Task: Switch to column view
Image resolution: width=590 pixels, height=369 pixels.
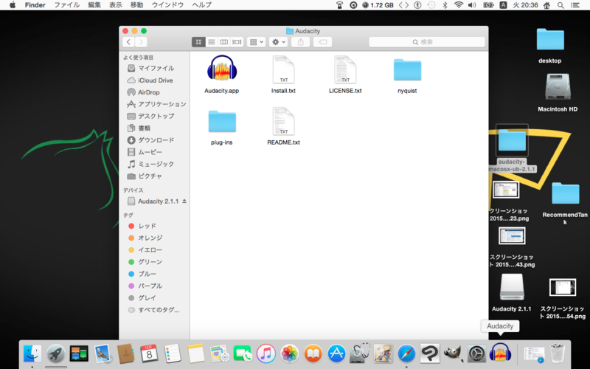Action: click(224, 42)
